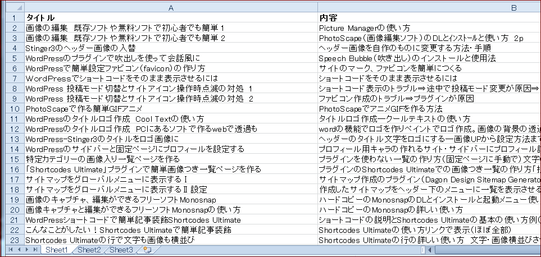Select cell 'WordPressで簡単設定ファビコン(favicon)の作り方'
Image resolution: width=541 pixels, height=257 pixels.
(171, 68)
